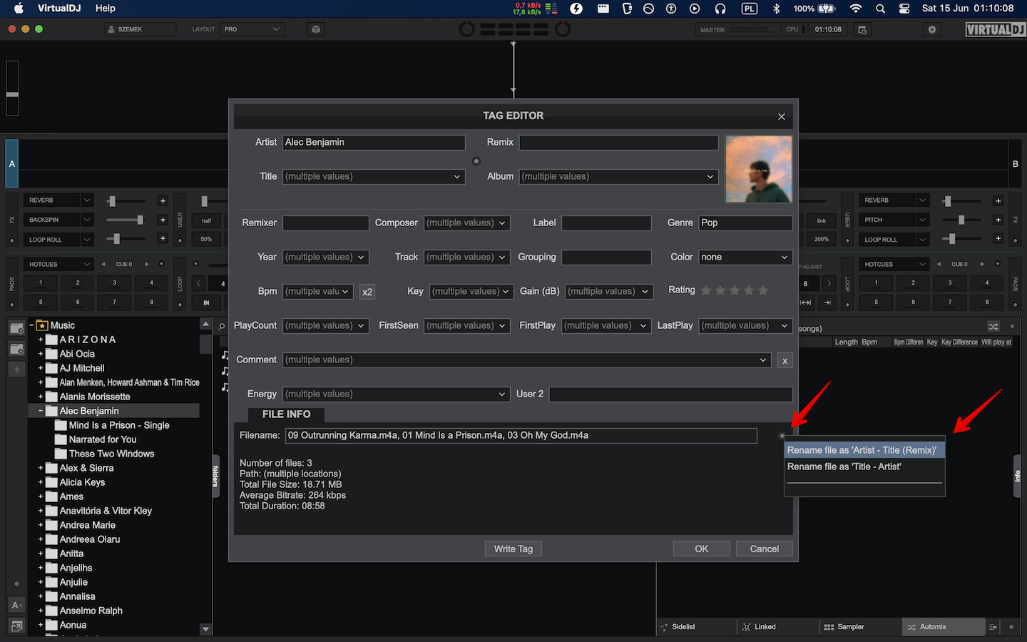This screenshot has height=642, width=1027.
Task: Select 'Rename file as Title - Artist'
Action: (864, 467)
